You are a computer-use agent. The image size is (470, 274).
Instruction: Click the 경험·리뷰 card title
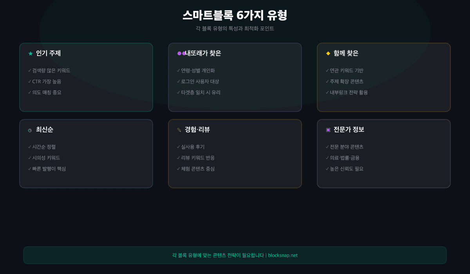[197, 130]
